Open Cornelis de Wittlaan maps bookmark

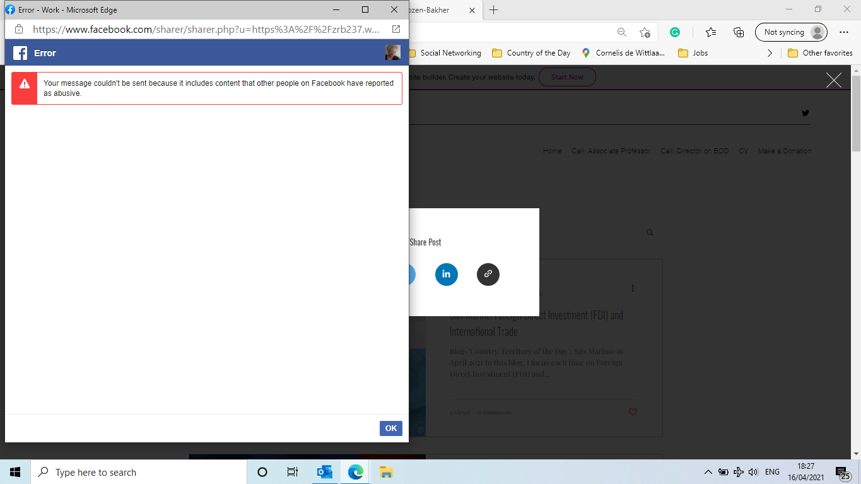(623, 53)
